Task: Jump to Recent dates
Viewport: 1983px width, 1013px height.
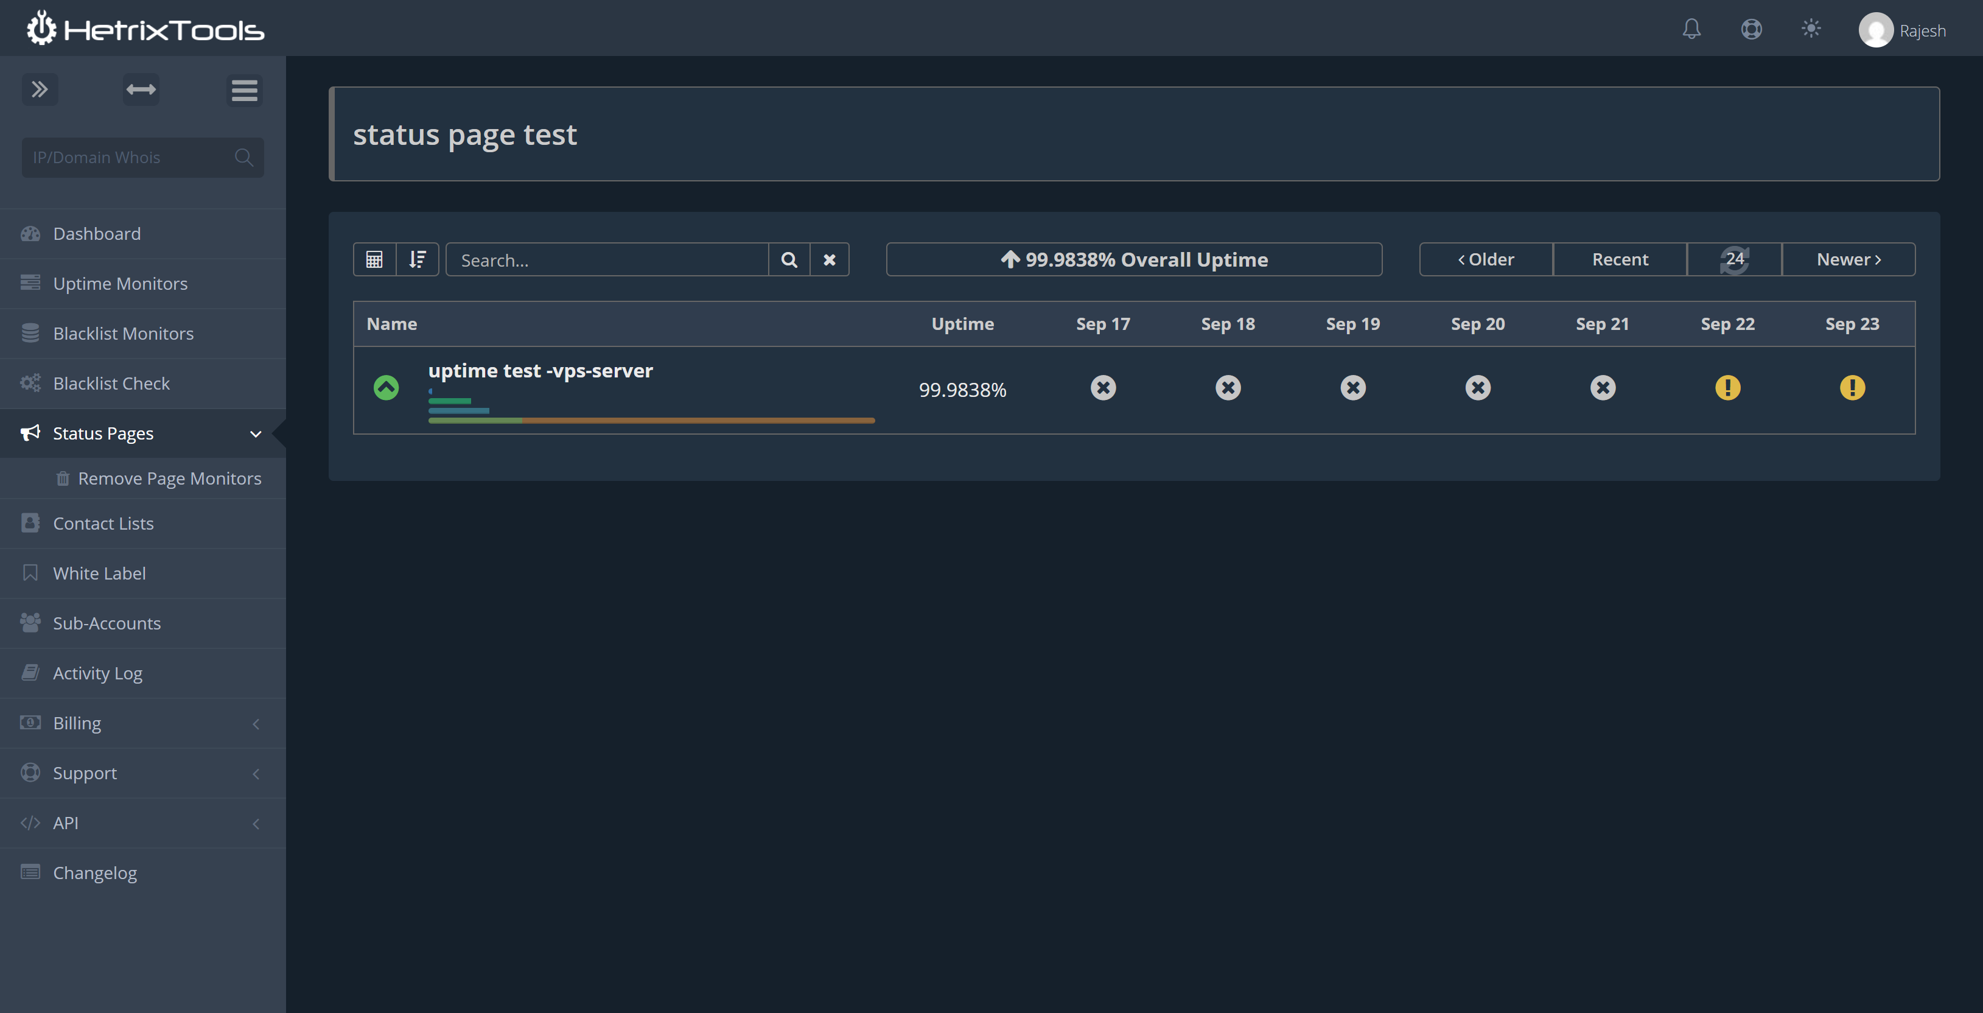Action: coord(1620,259)
